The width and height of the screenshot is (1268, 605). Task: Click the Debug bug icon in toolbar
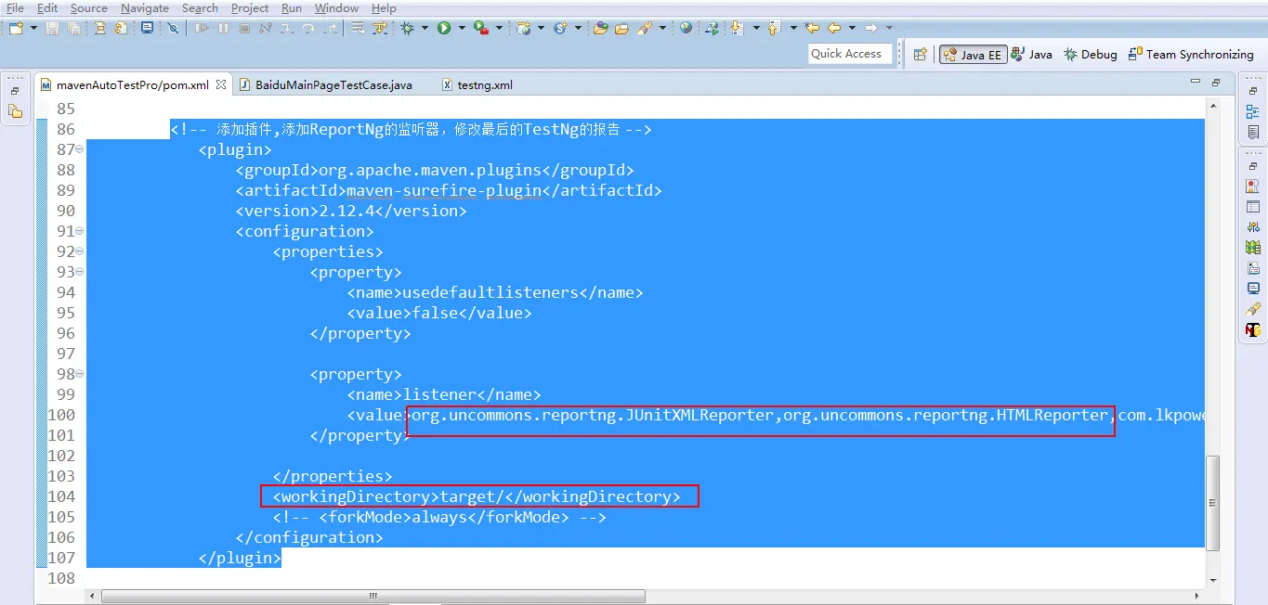tap(407, 28)
